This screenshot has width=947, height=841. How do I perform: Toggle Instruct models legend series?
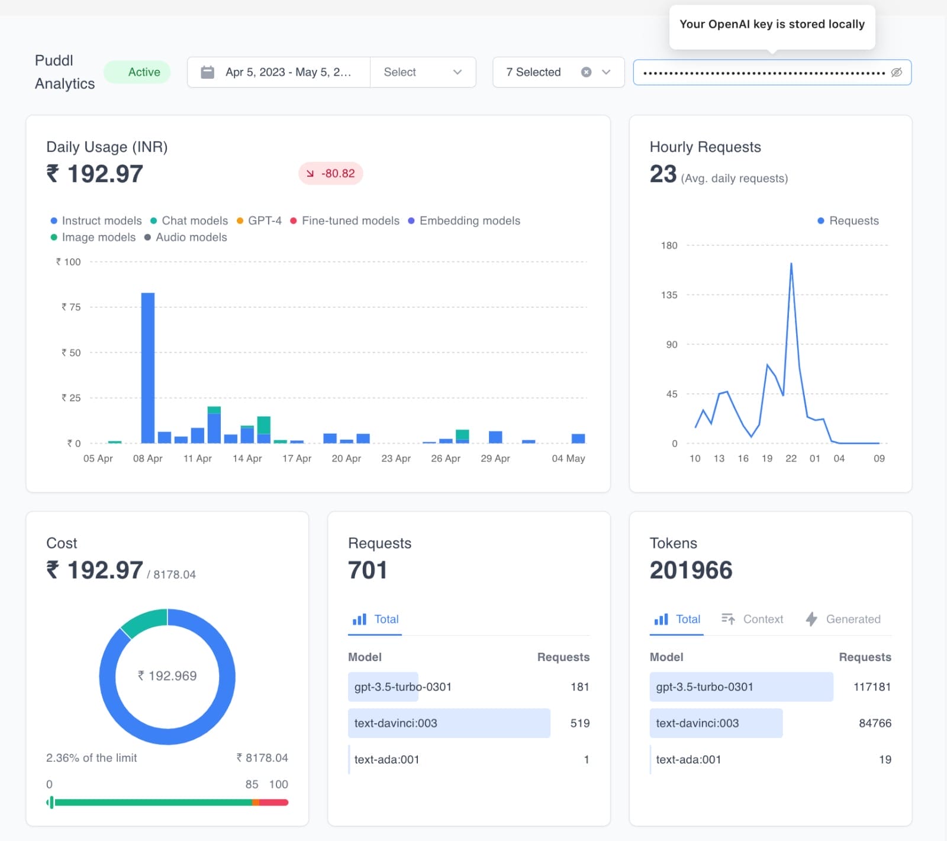click(96, 221)
